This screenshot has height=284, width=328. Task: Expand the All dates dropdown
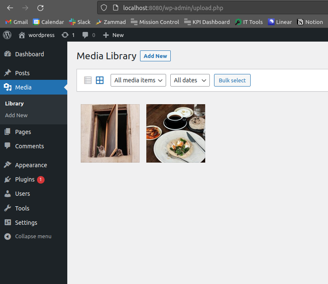[190, 80]
